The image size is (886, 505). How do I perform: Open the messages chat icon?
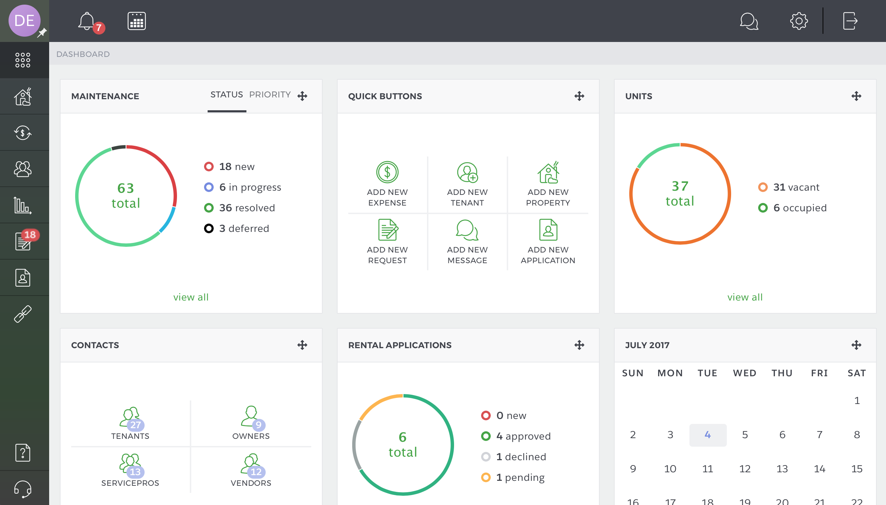click(x=749, y=21)
